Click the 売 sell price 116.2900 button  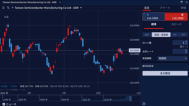(154, 17)
